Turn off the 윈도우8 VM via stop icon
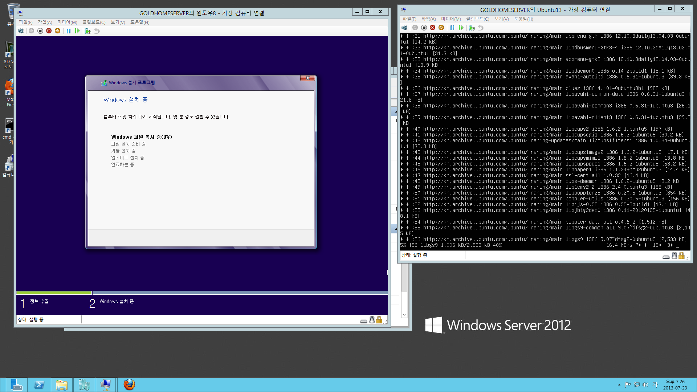The height and width of the screenshot is (392, 697). tap(40, 31)
